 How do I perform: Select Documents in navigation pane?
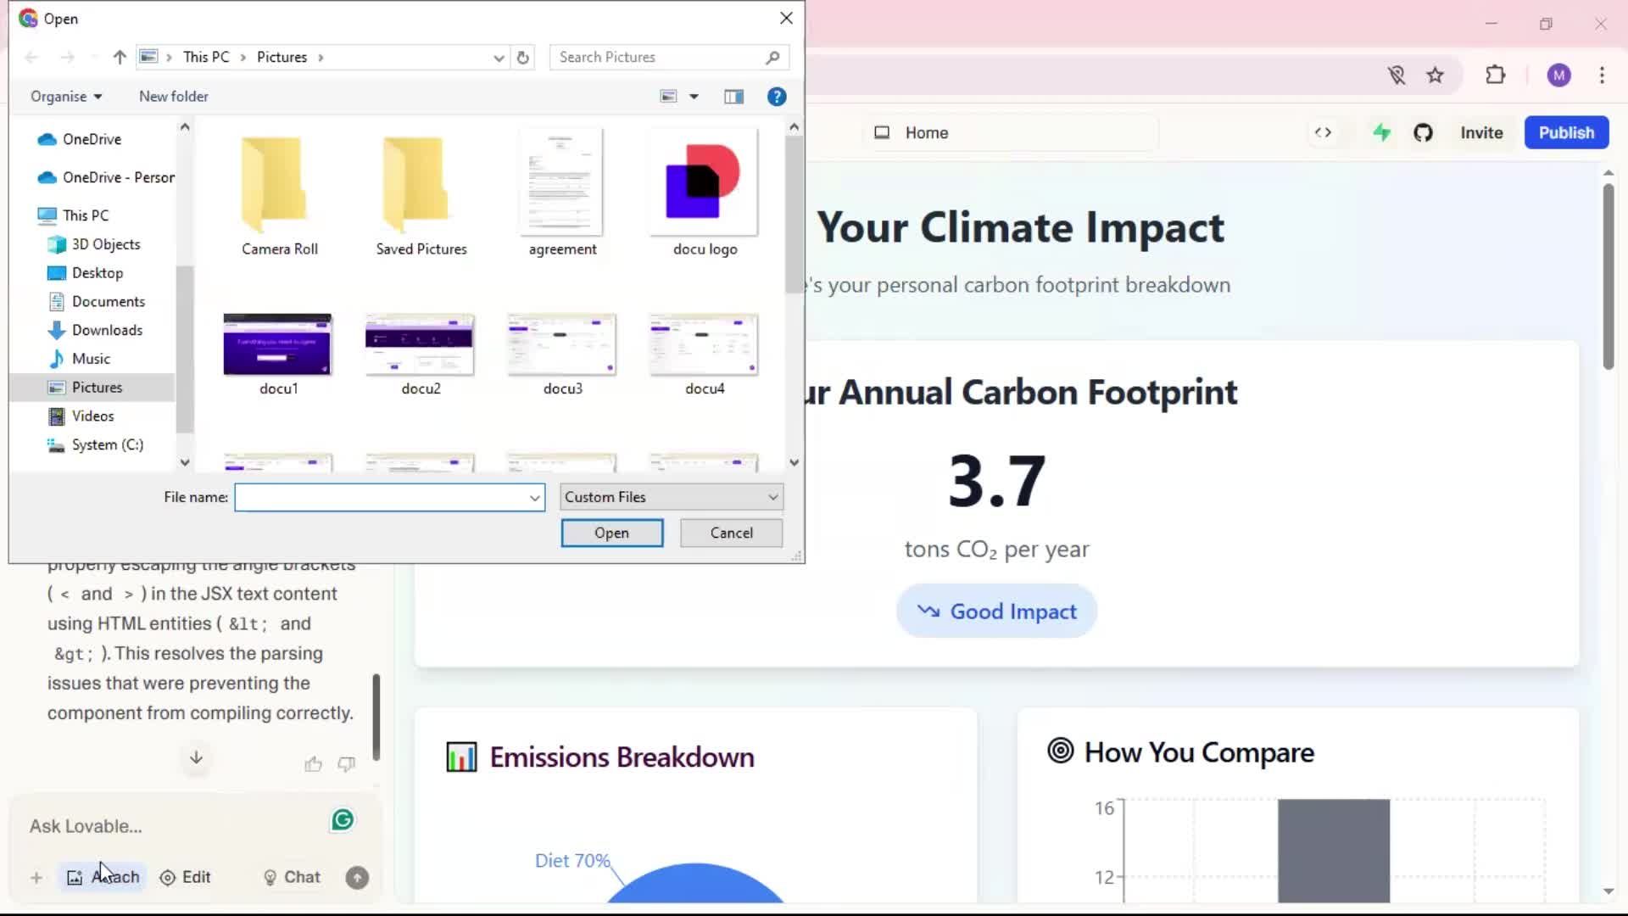coord(108,301)
